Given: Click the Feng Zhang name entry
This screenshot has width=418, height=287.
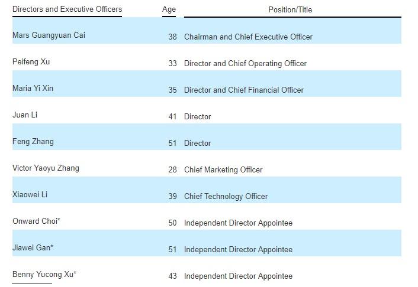Looking at the screenshot, I should pyautogui.click(x=33, y=142).
